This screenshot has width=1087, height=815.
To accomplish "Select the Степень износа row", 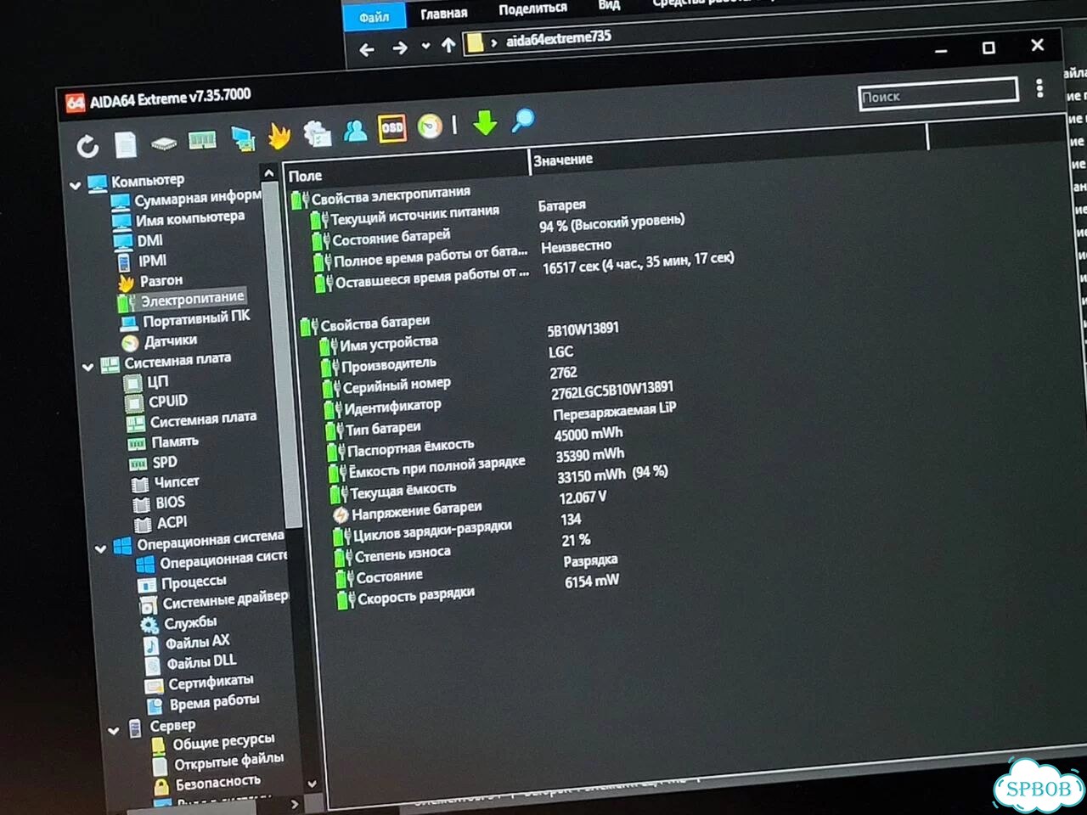I will [392, 555].
